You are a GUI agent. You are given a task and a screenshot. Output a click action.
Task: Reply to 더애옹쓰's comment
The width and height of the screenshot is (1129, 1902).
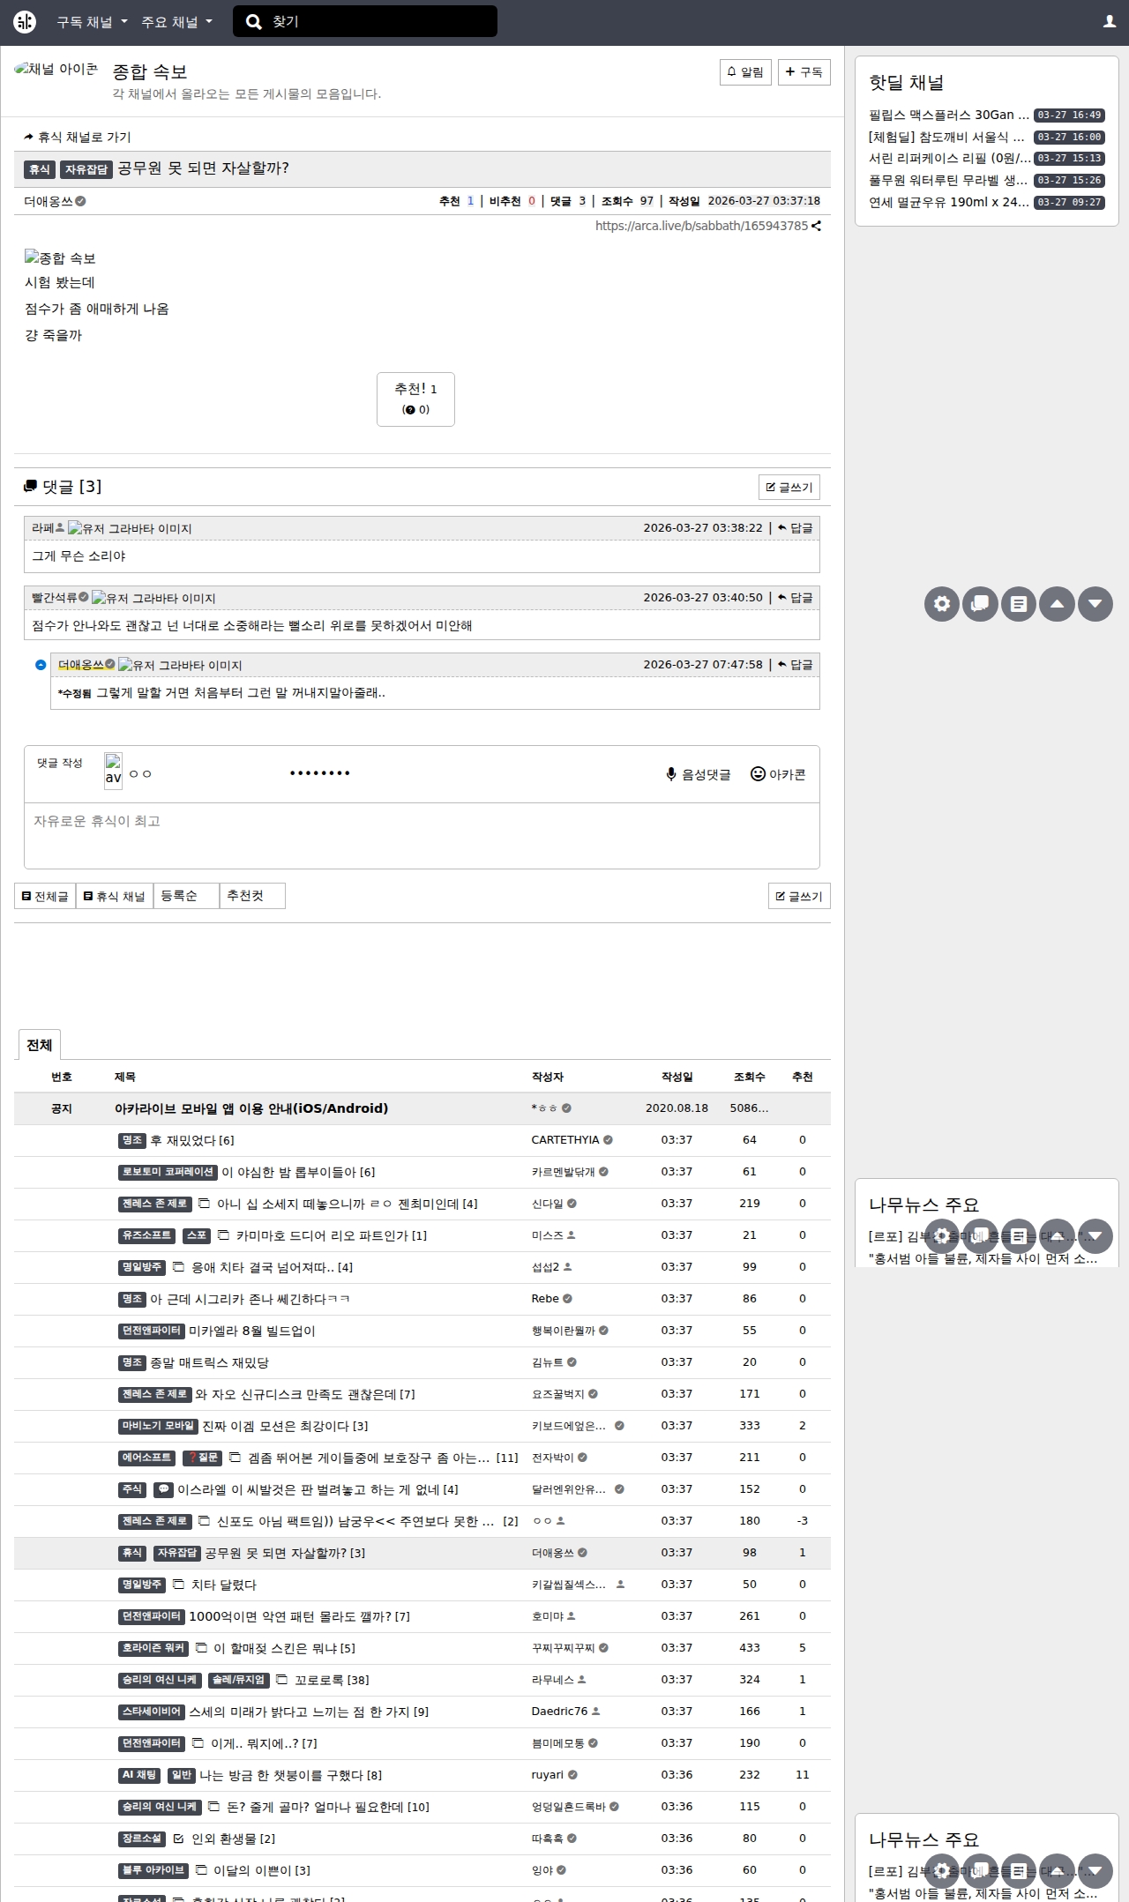coord(796,665)
